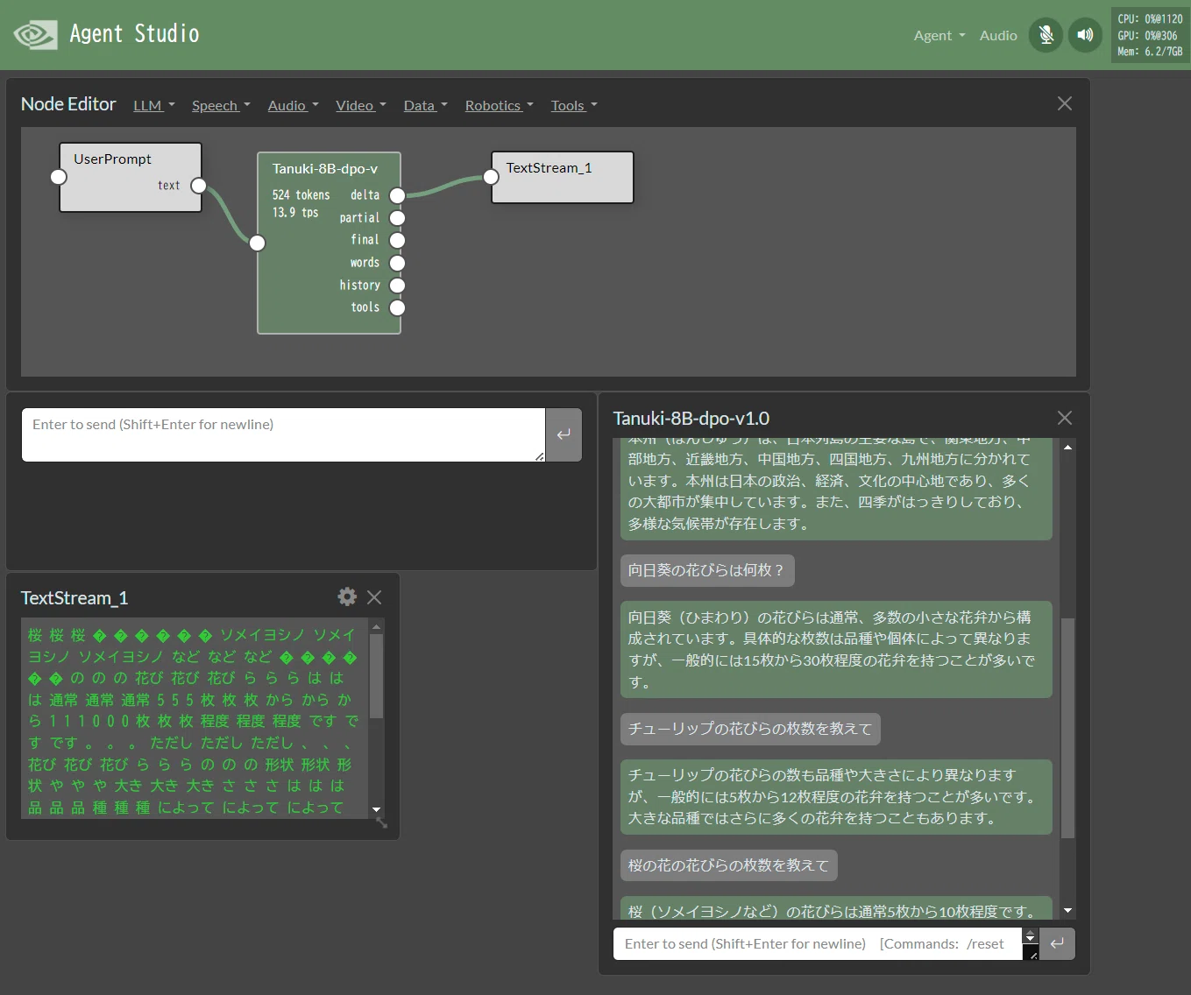Image resolution: width=1191 pixels, height=995 pixels.
Task: Click the CPU/GPU/Mem status readout
Action: pyautogui.click(x=1150, y=35)
